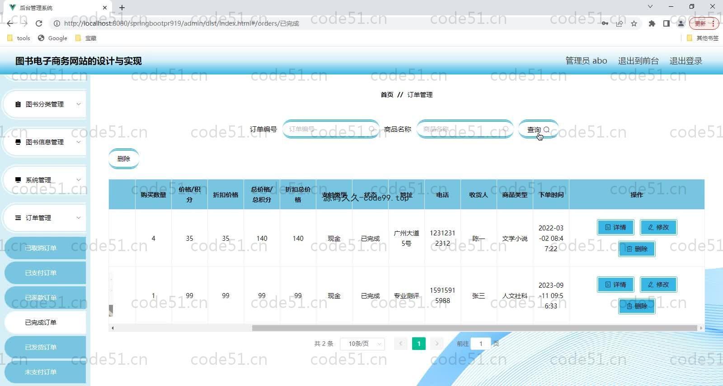Viewport: 723px width, 386px height.
Task: Click 删除 for the 陈一 order
Action: [637, 249]
